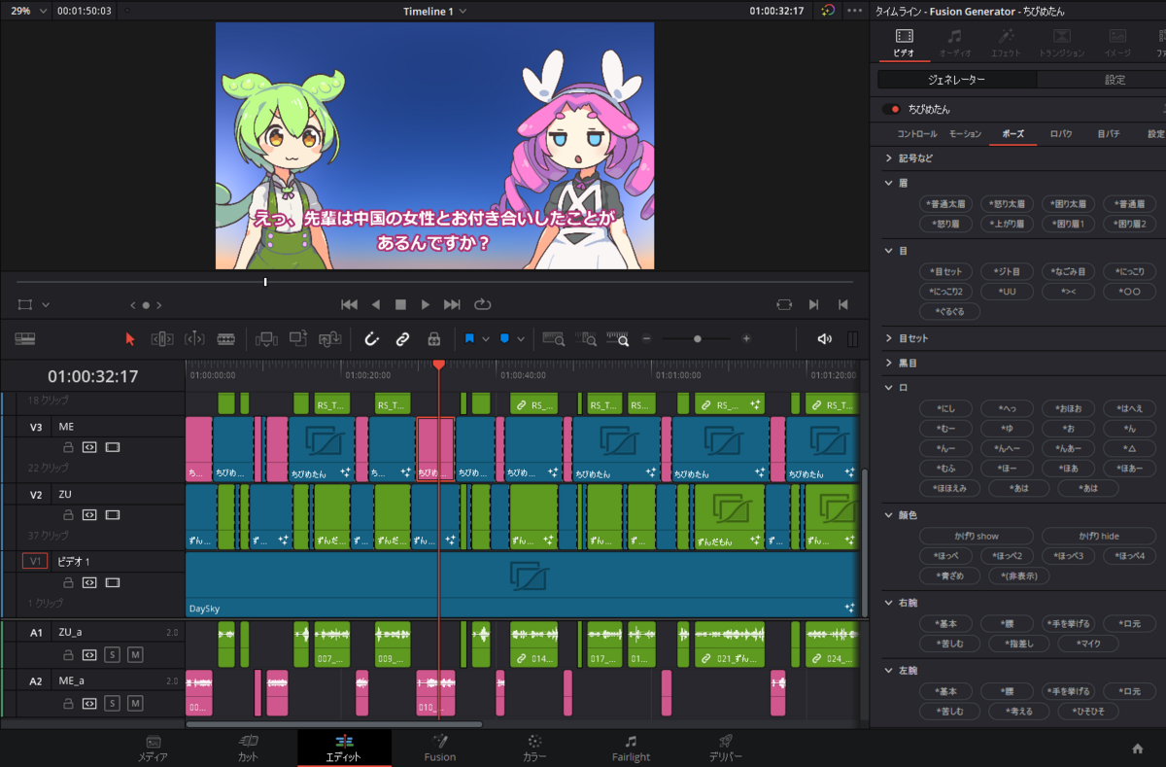Click the timeline zoom out minus button
Image resolution: width=1166 pixels, height=767 pixels.
646,338
